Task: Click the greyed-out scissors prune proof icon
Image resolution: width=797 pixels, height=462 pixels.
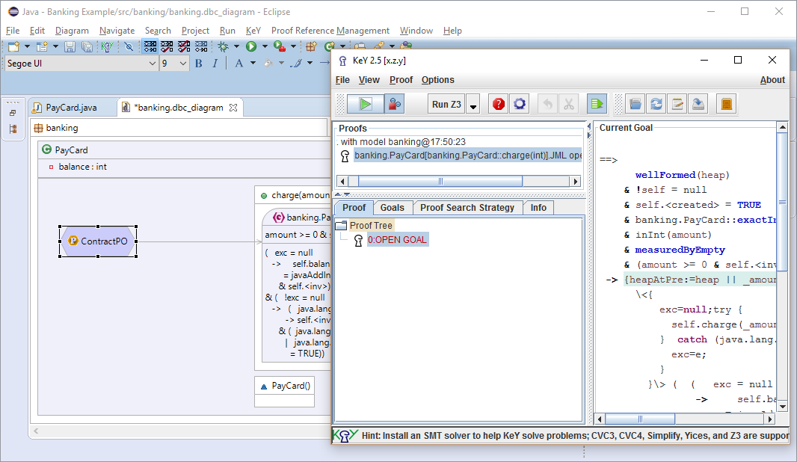Action: (x=569, y=104)
